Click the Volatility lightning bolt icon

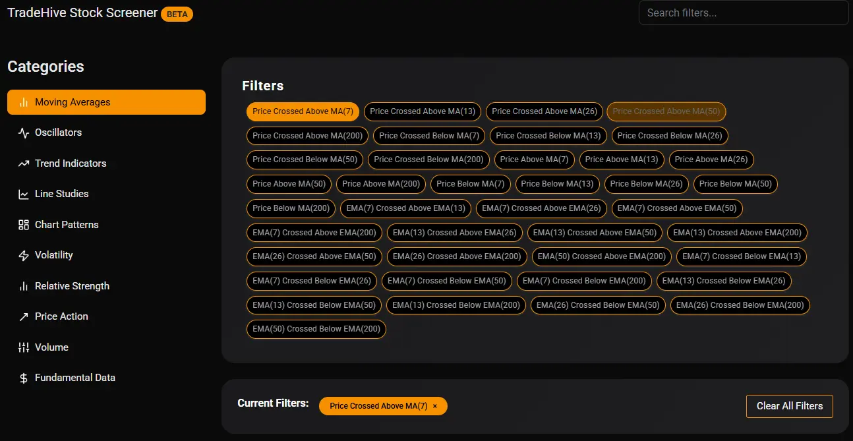tap(24, 255)
